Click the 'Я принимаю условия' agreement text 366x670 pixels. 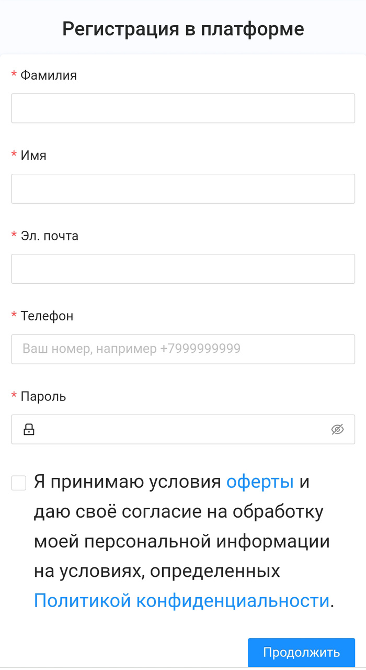[128, 482]
